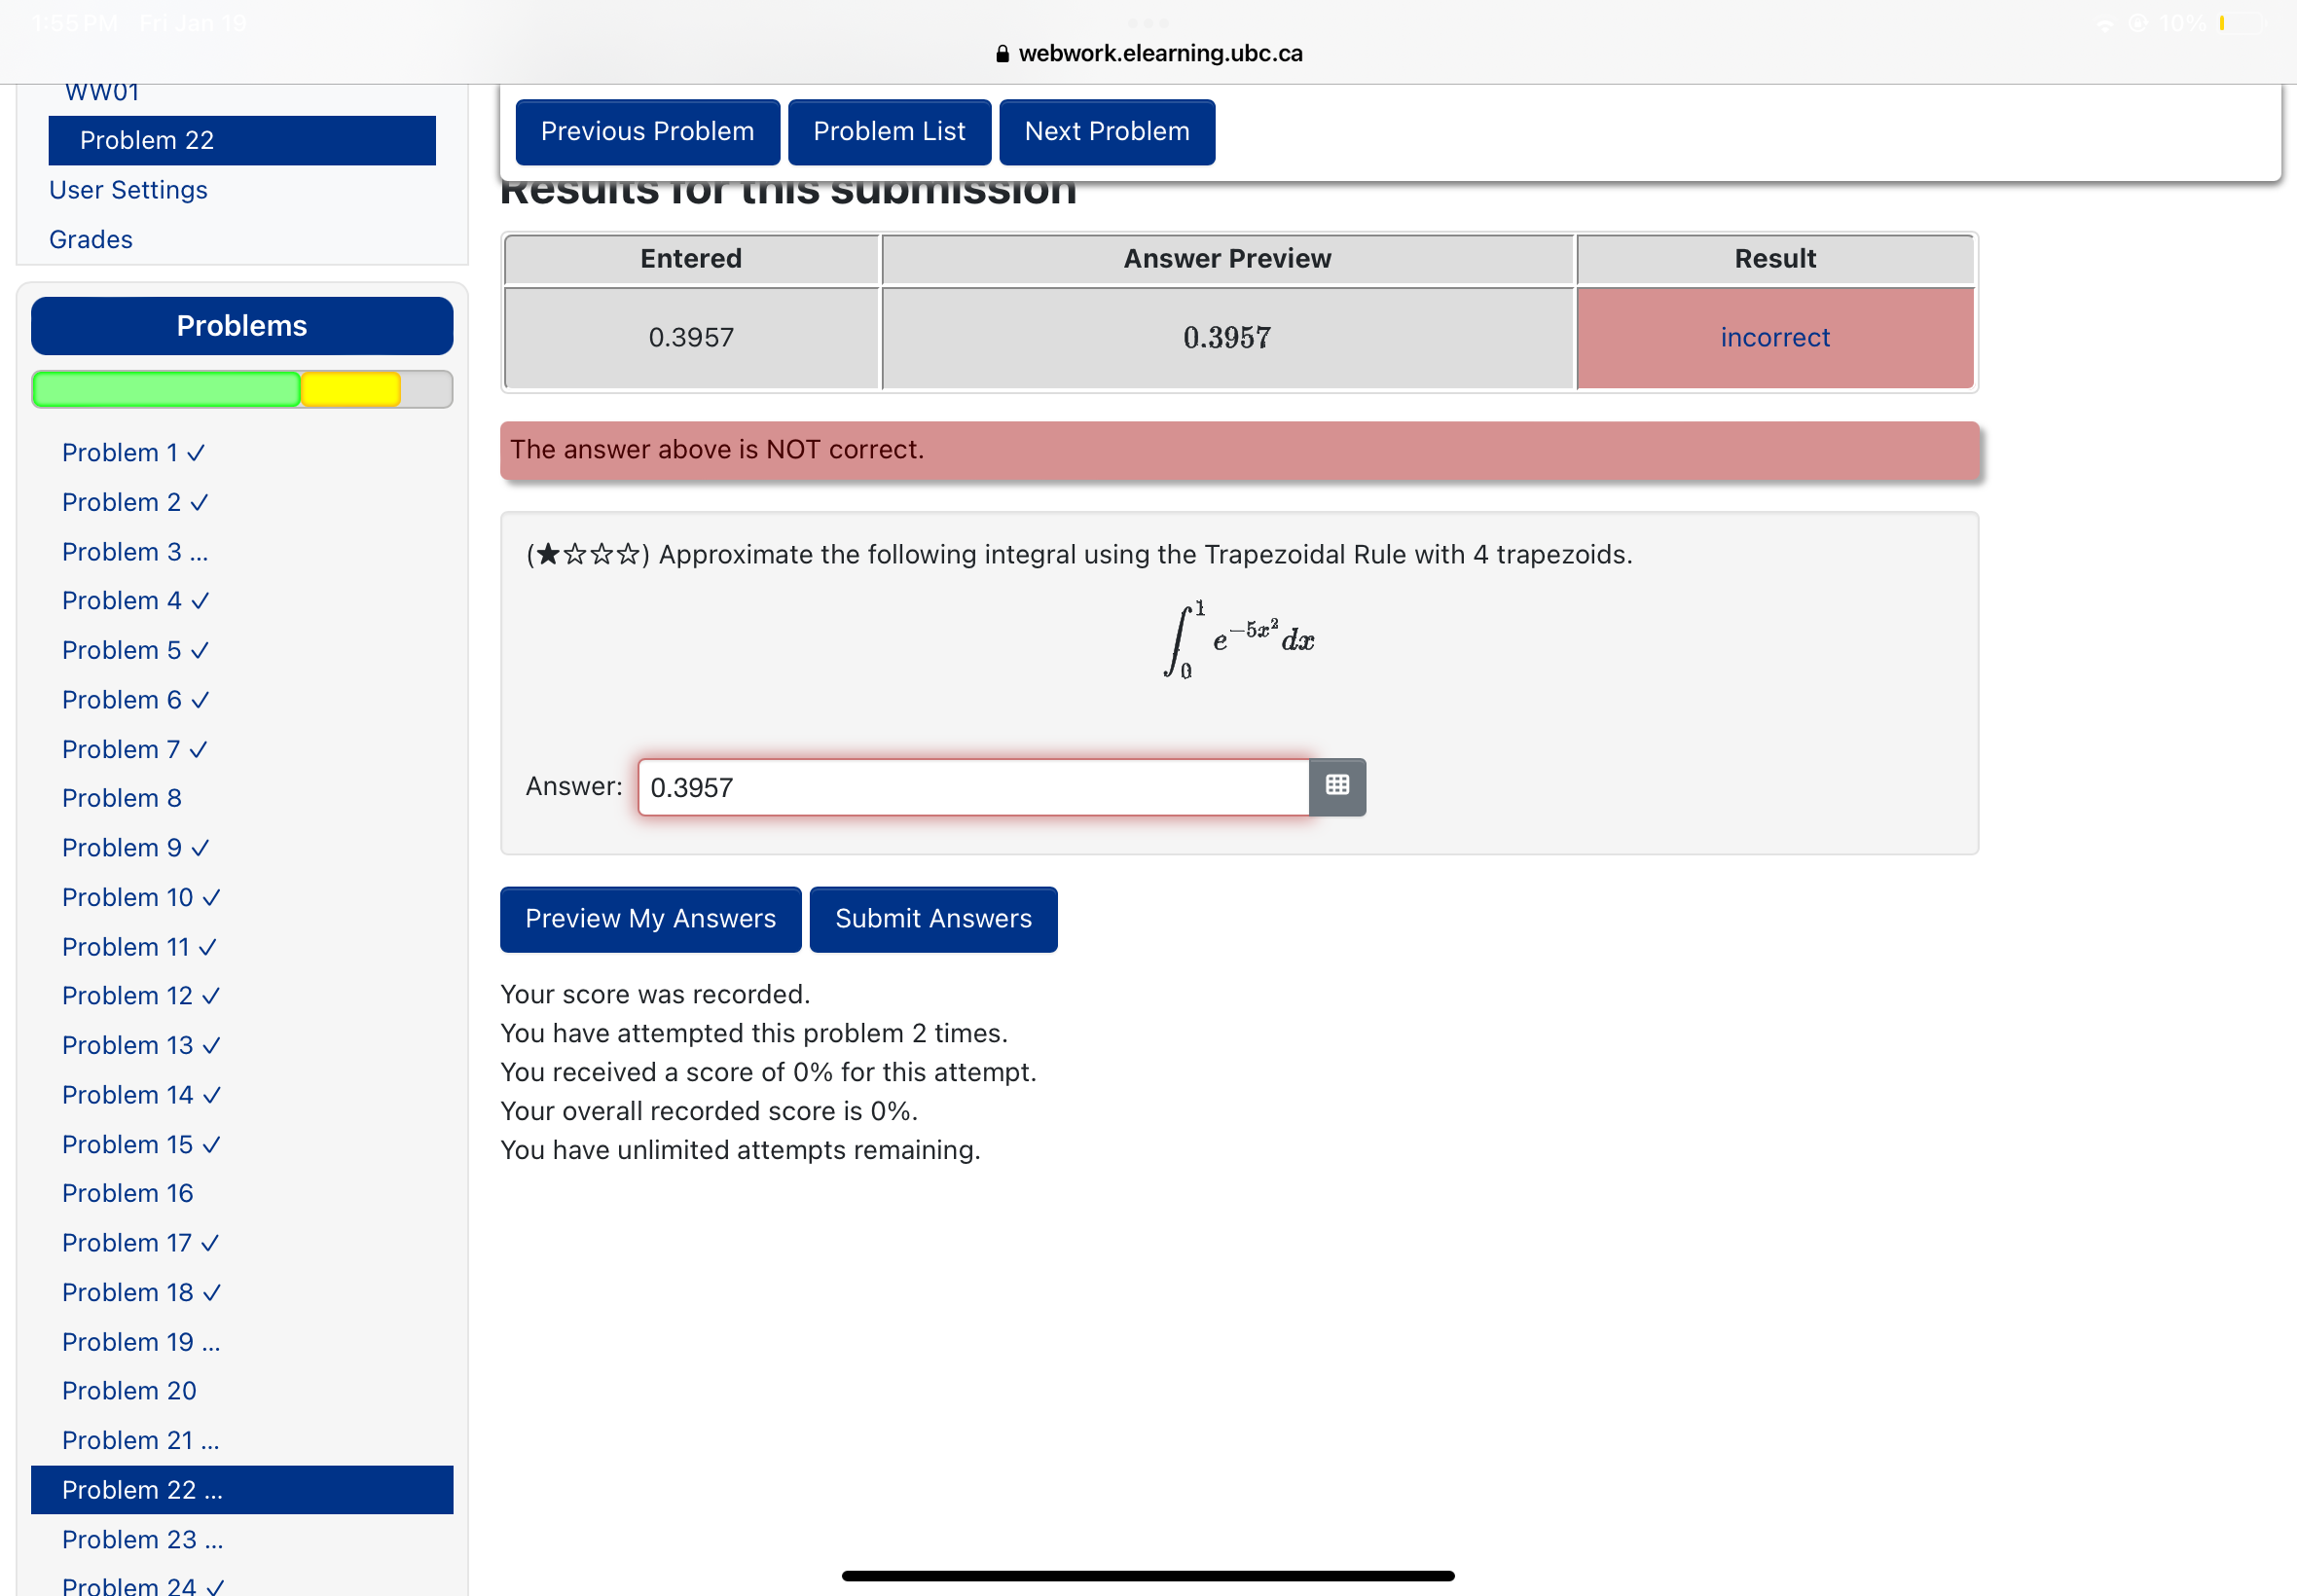Click Preview My Answers
The width and height of the screenshot is (2297, 1596).
click(649, 918)
